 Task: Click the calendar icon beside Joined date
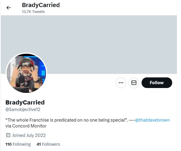click(x=8, y=135)
